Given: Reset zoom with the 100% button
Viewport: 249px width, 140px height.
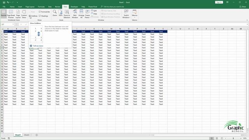Looking at the screenshot, I should click(61, 13).
